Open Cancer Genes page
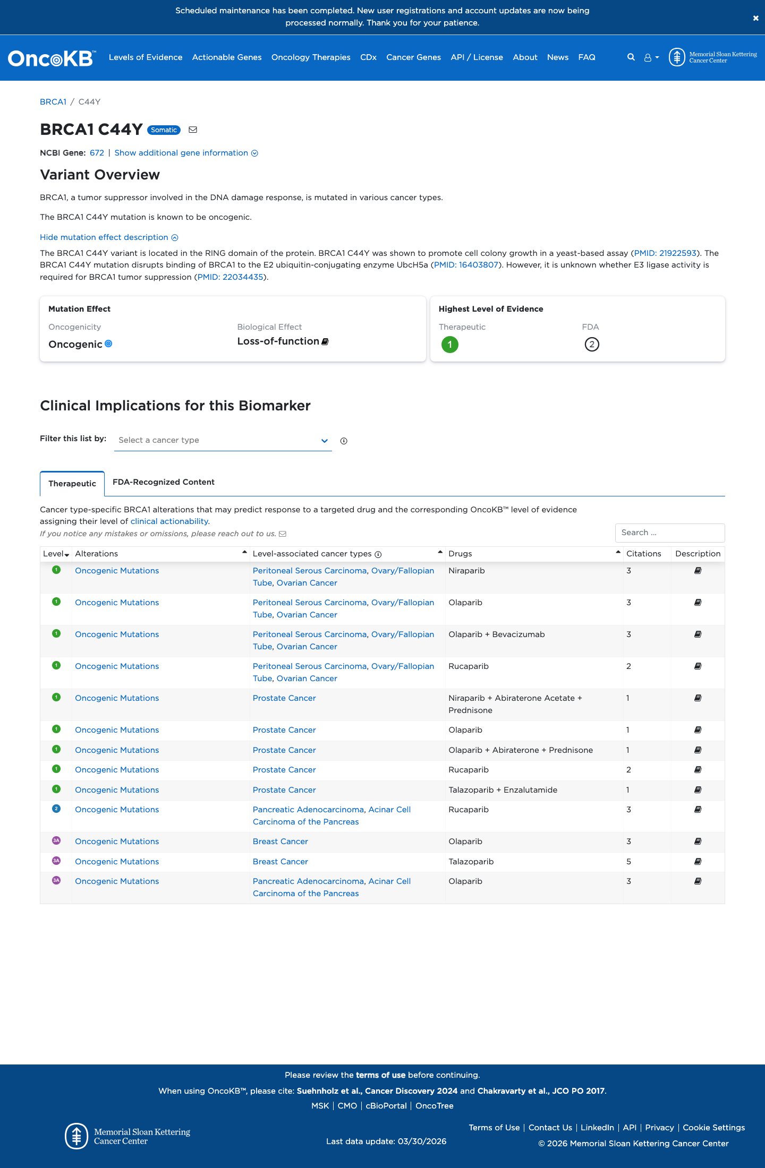 413,57
